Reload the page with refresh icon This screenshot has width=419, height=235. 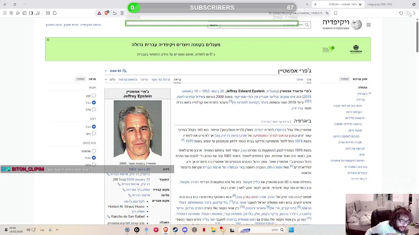tap(401, 13)
